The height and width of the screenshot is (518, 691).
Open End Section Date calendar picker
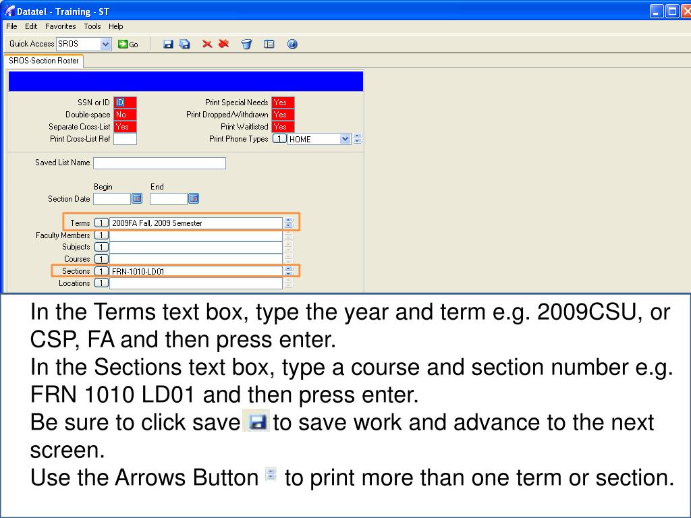(x=194, y=199)
